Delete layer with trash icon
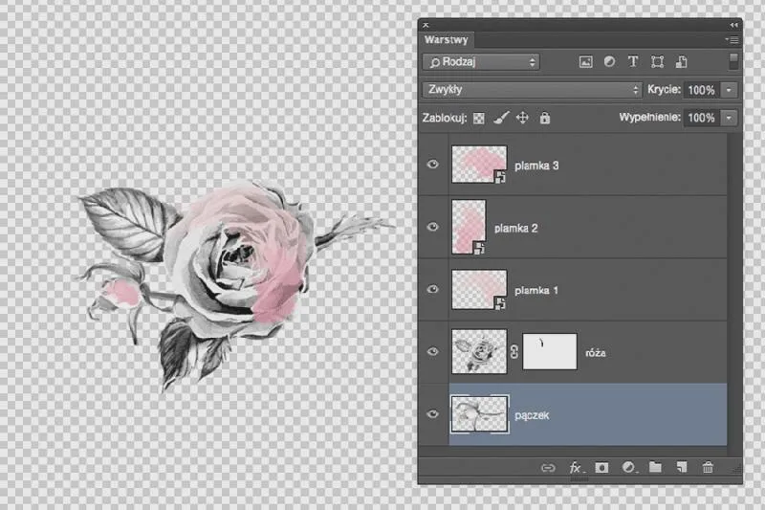The image size is (765, 510). click(x=708, y=468)
